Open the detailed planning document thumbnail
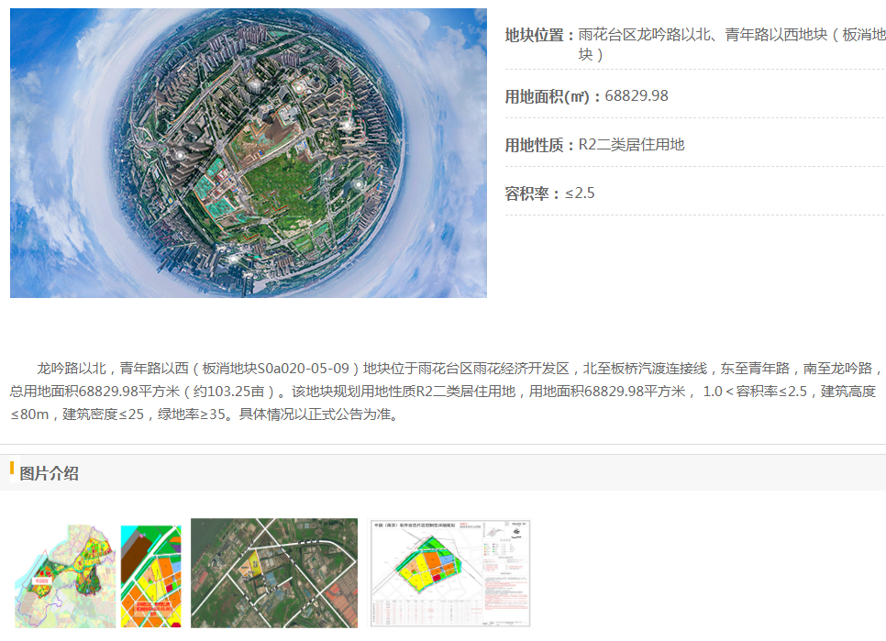The height and width of the screenshot is (641, 886). point(449,574)
